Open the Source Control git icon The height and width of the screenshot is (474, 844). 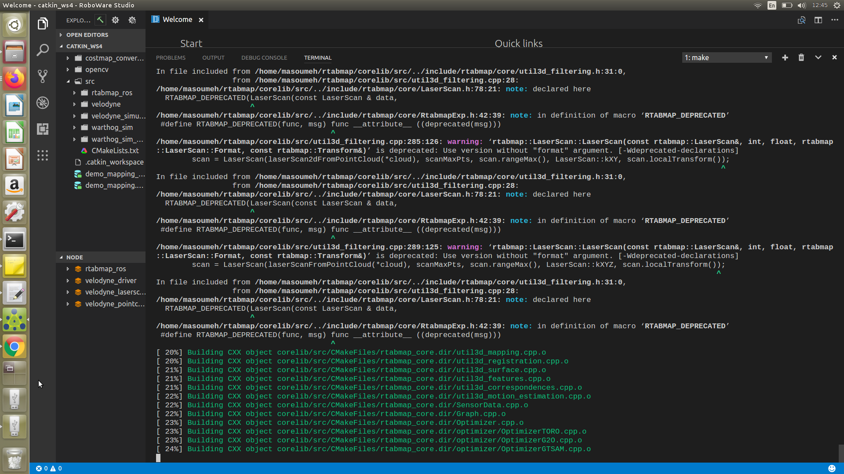[x=43, y=76]
